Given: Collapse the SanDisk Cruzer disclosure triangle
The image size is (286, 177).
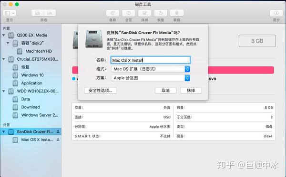Looking at the screenshot, I should click(4, 131).
